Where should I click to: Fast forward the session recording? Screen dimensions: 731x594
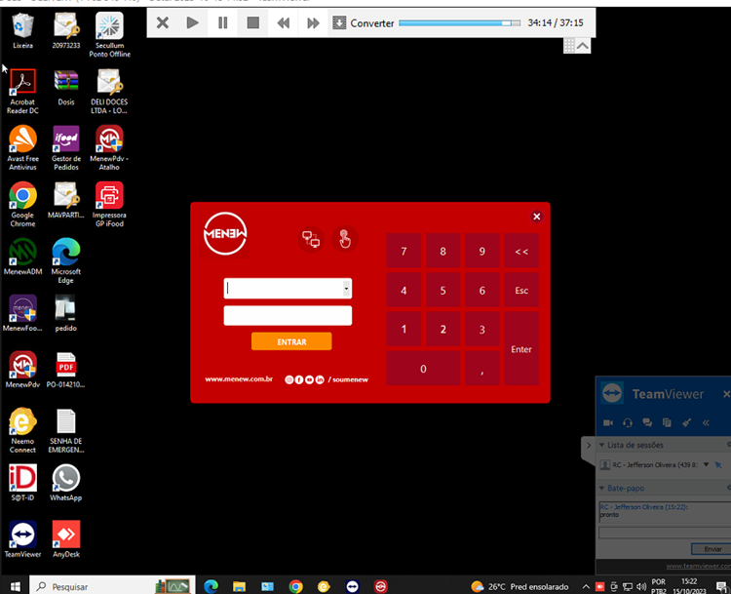pyautogui.click(x=313, y=22)
